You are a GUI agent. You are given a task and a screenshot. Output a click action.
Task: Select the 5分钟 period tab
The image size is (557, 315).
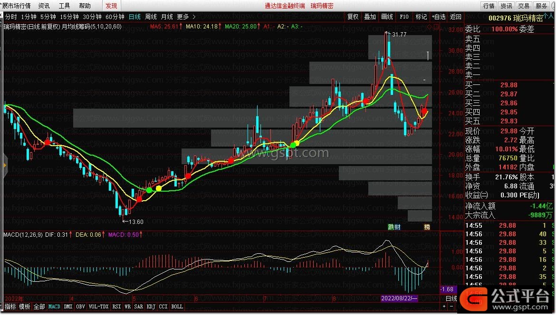[x=48, y=17]
